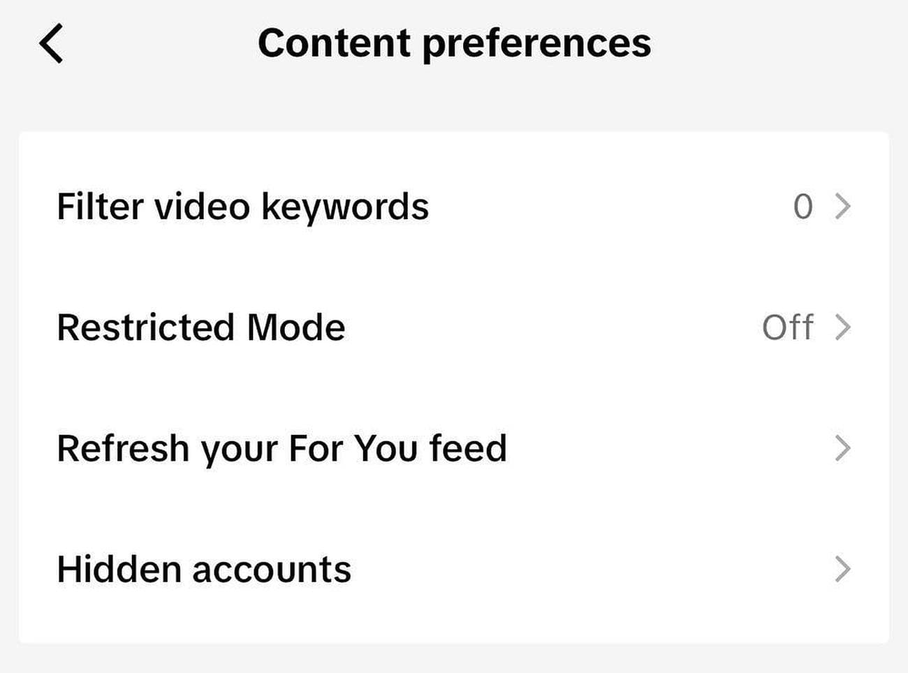Expand the Hidden accounts chevron

[843, 569]
